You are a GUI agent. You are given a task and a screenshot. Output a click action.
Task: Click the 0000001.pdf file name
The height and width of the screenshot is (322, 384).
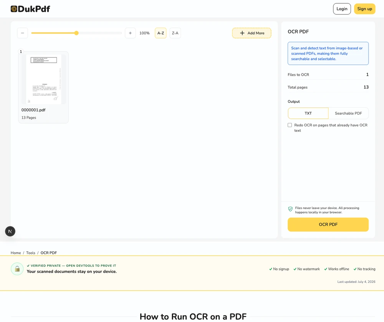coord(33,110)
